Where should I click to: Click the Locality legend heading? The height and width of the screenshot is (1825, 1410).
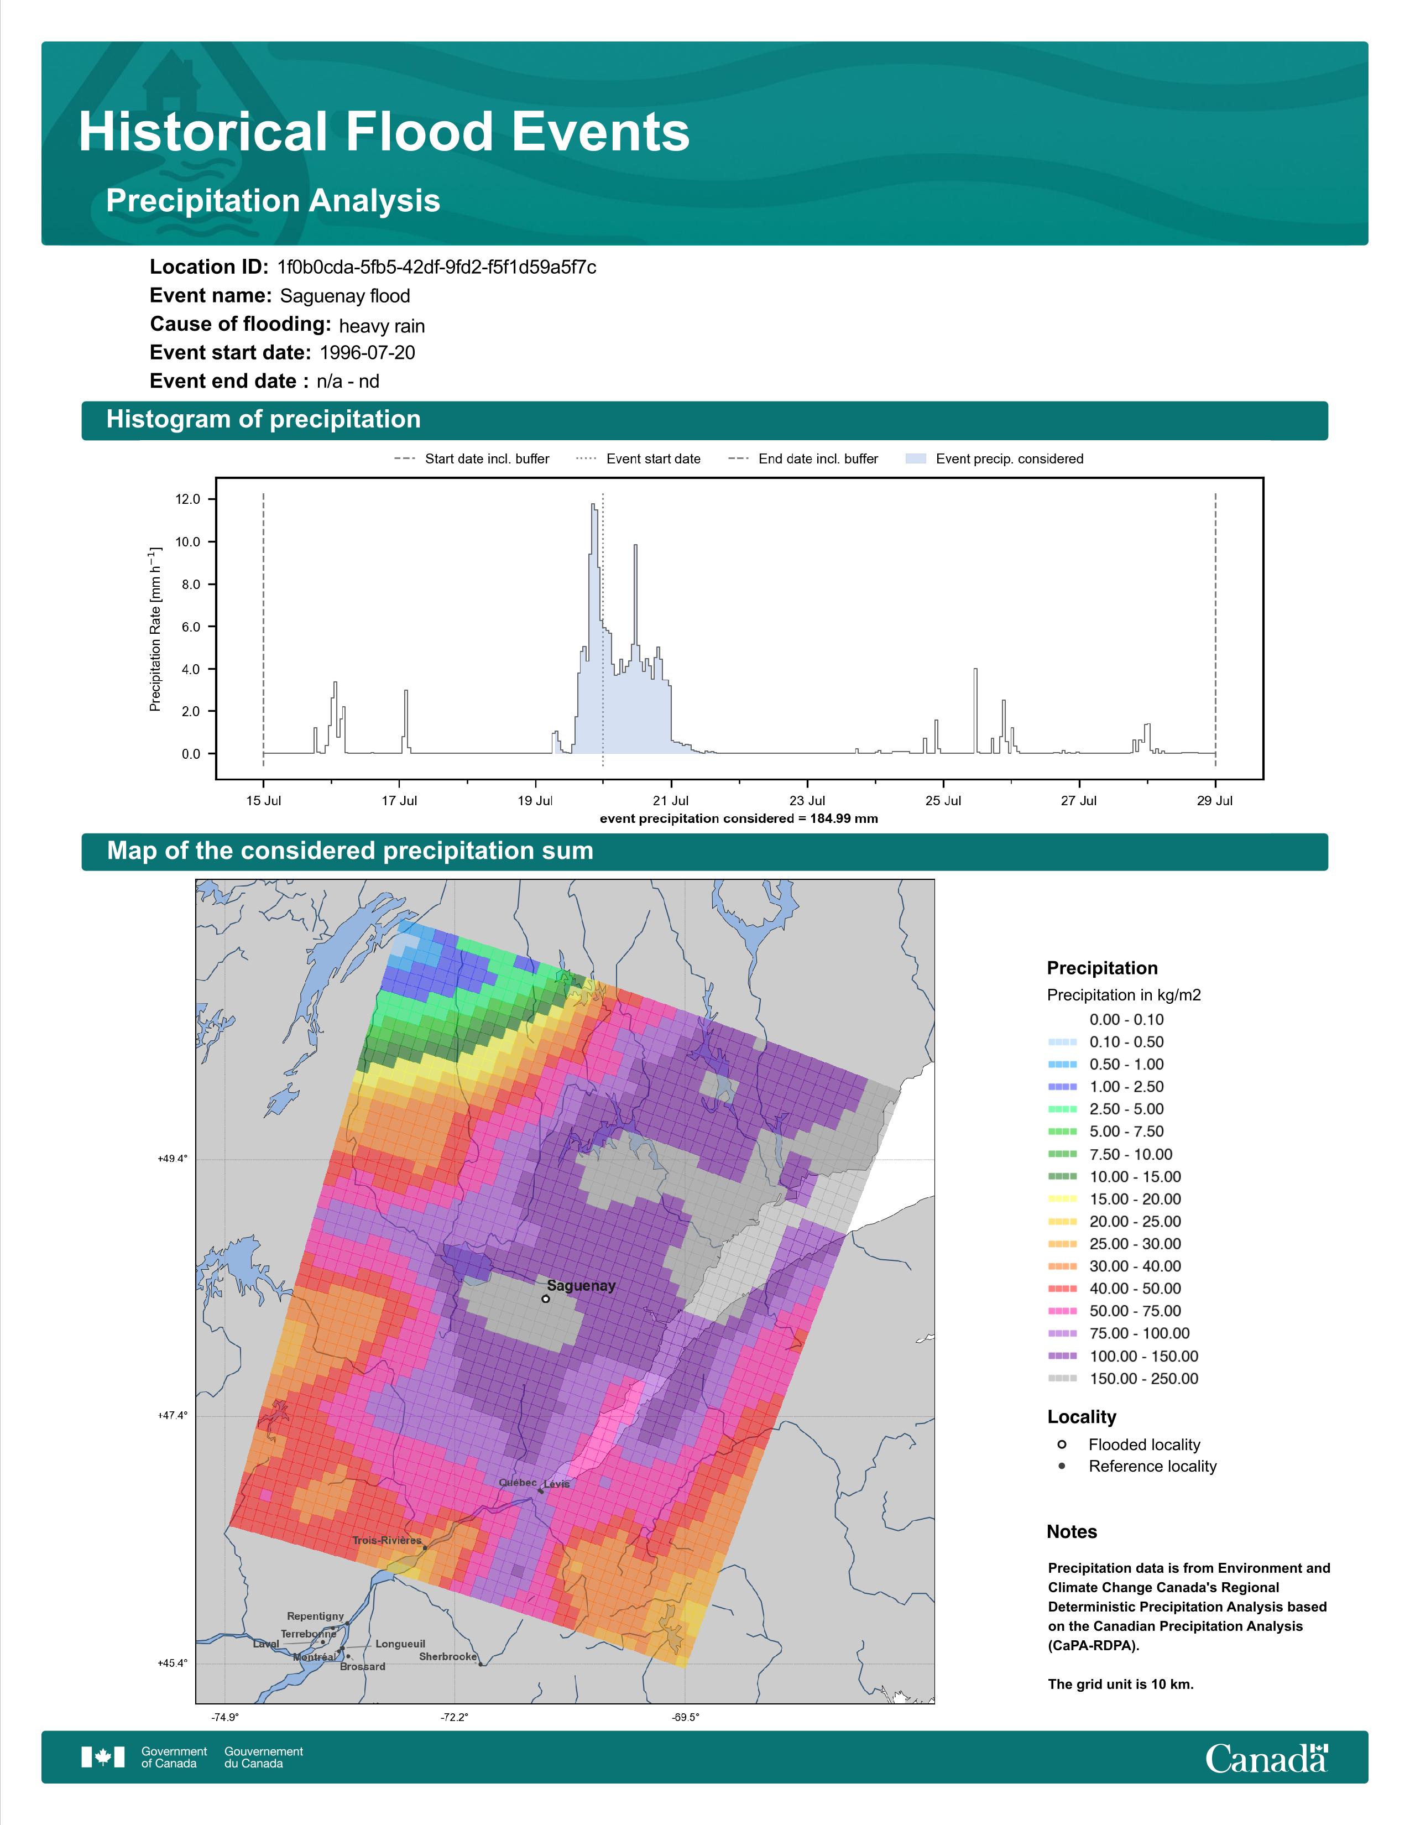click(1082, 1417)
